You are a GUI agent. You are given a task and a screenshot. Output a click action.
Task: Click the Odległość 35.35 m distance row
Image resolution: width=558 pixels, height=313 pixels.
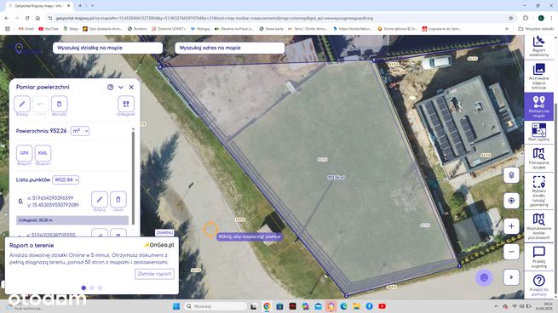[72, 220]
